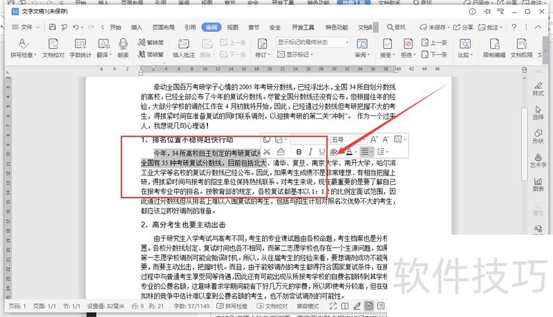The width and height of the screenshot is (553, 317).
Task: Open the 审阅 reviewing pane button
Action: pyautogui.click(x=362, y=48)
